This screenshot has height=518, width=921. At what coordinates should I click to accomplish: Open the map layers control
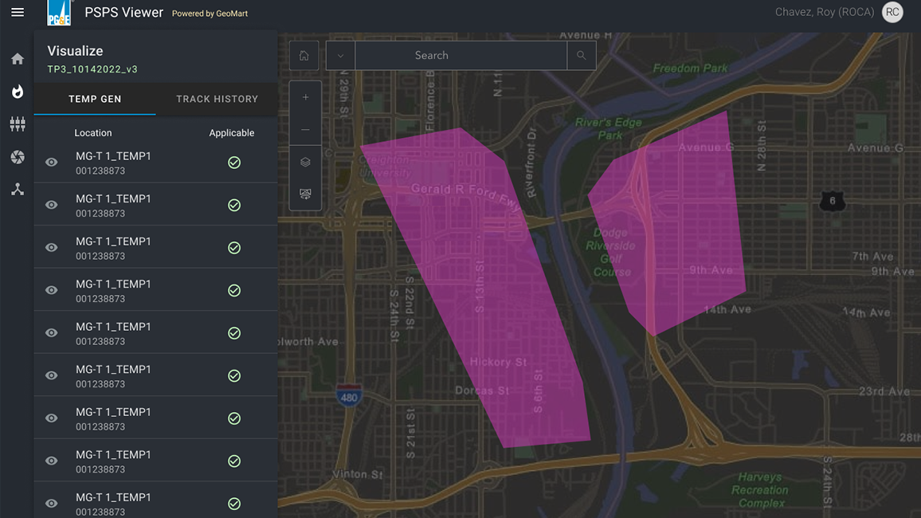pyautogui.click(x=305, y=162)
